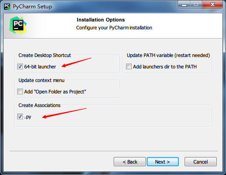Check Add "Open Folder as Project" box
Image resolution: width=226 pixels, height=175 pixels.
[x=20, y=92]
